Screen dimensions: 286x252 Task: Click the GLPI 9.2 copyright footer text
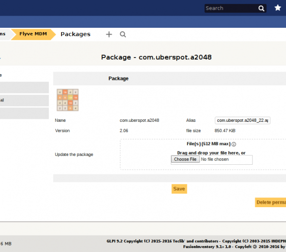(196, 241)
